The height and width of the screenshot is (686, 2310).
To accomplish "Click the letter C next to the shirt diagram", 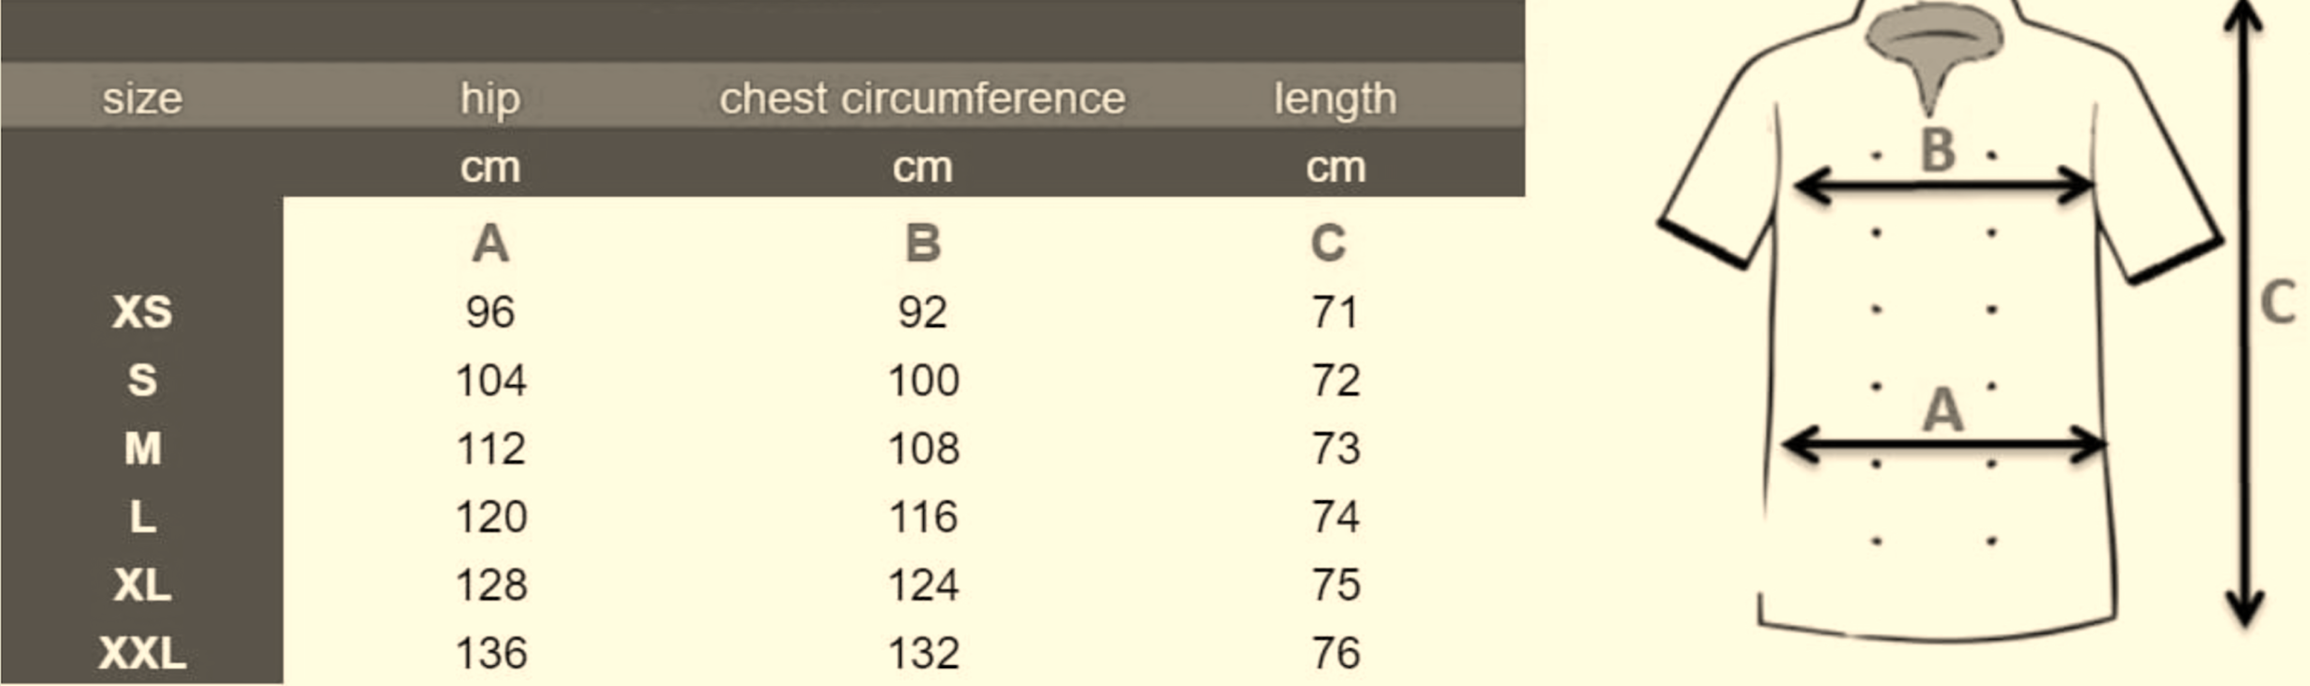I will pos(2278,303).
